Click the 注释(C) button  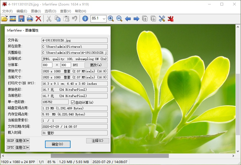97,141
